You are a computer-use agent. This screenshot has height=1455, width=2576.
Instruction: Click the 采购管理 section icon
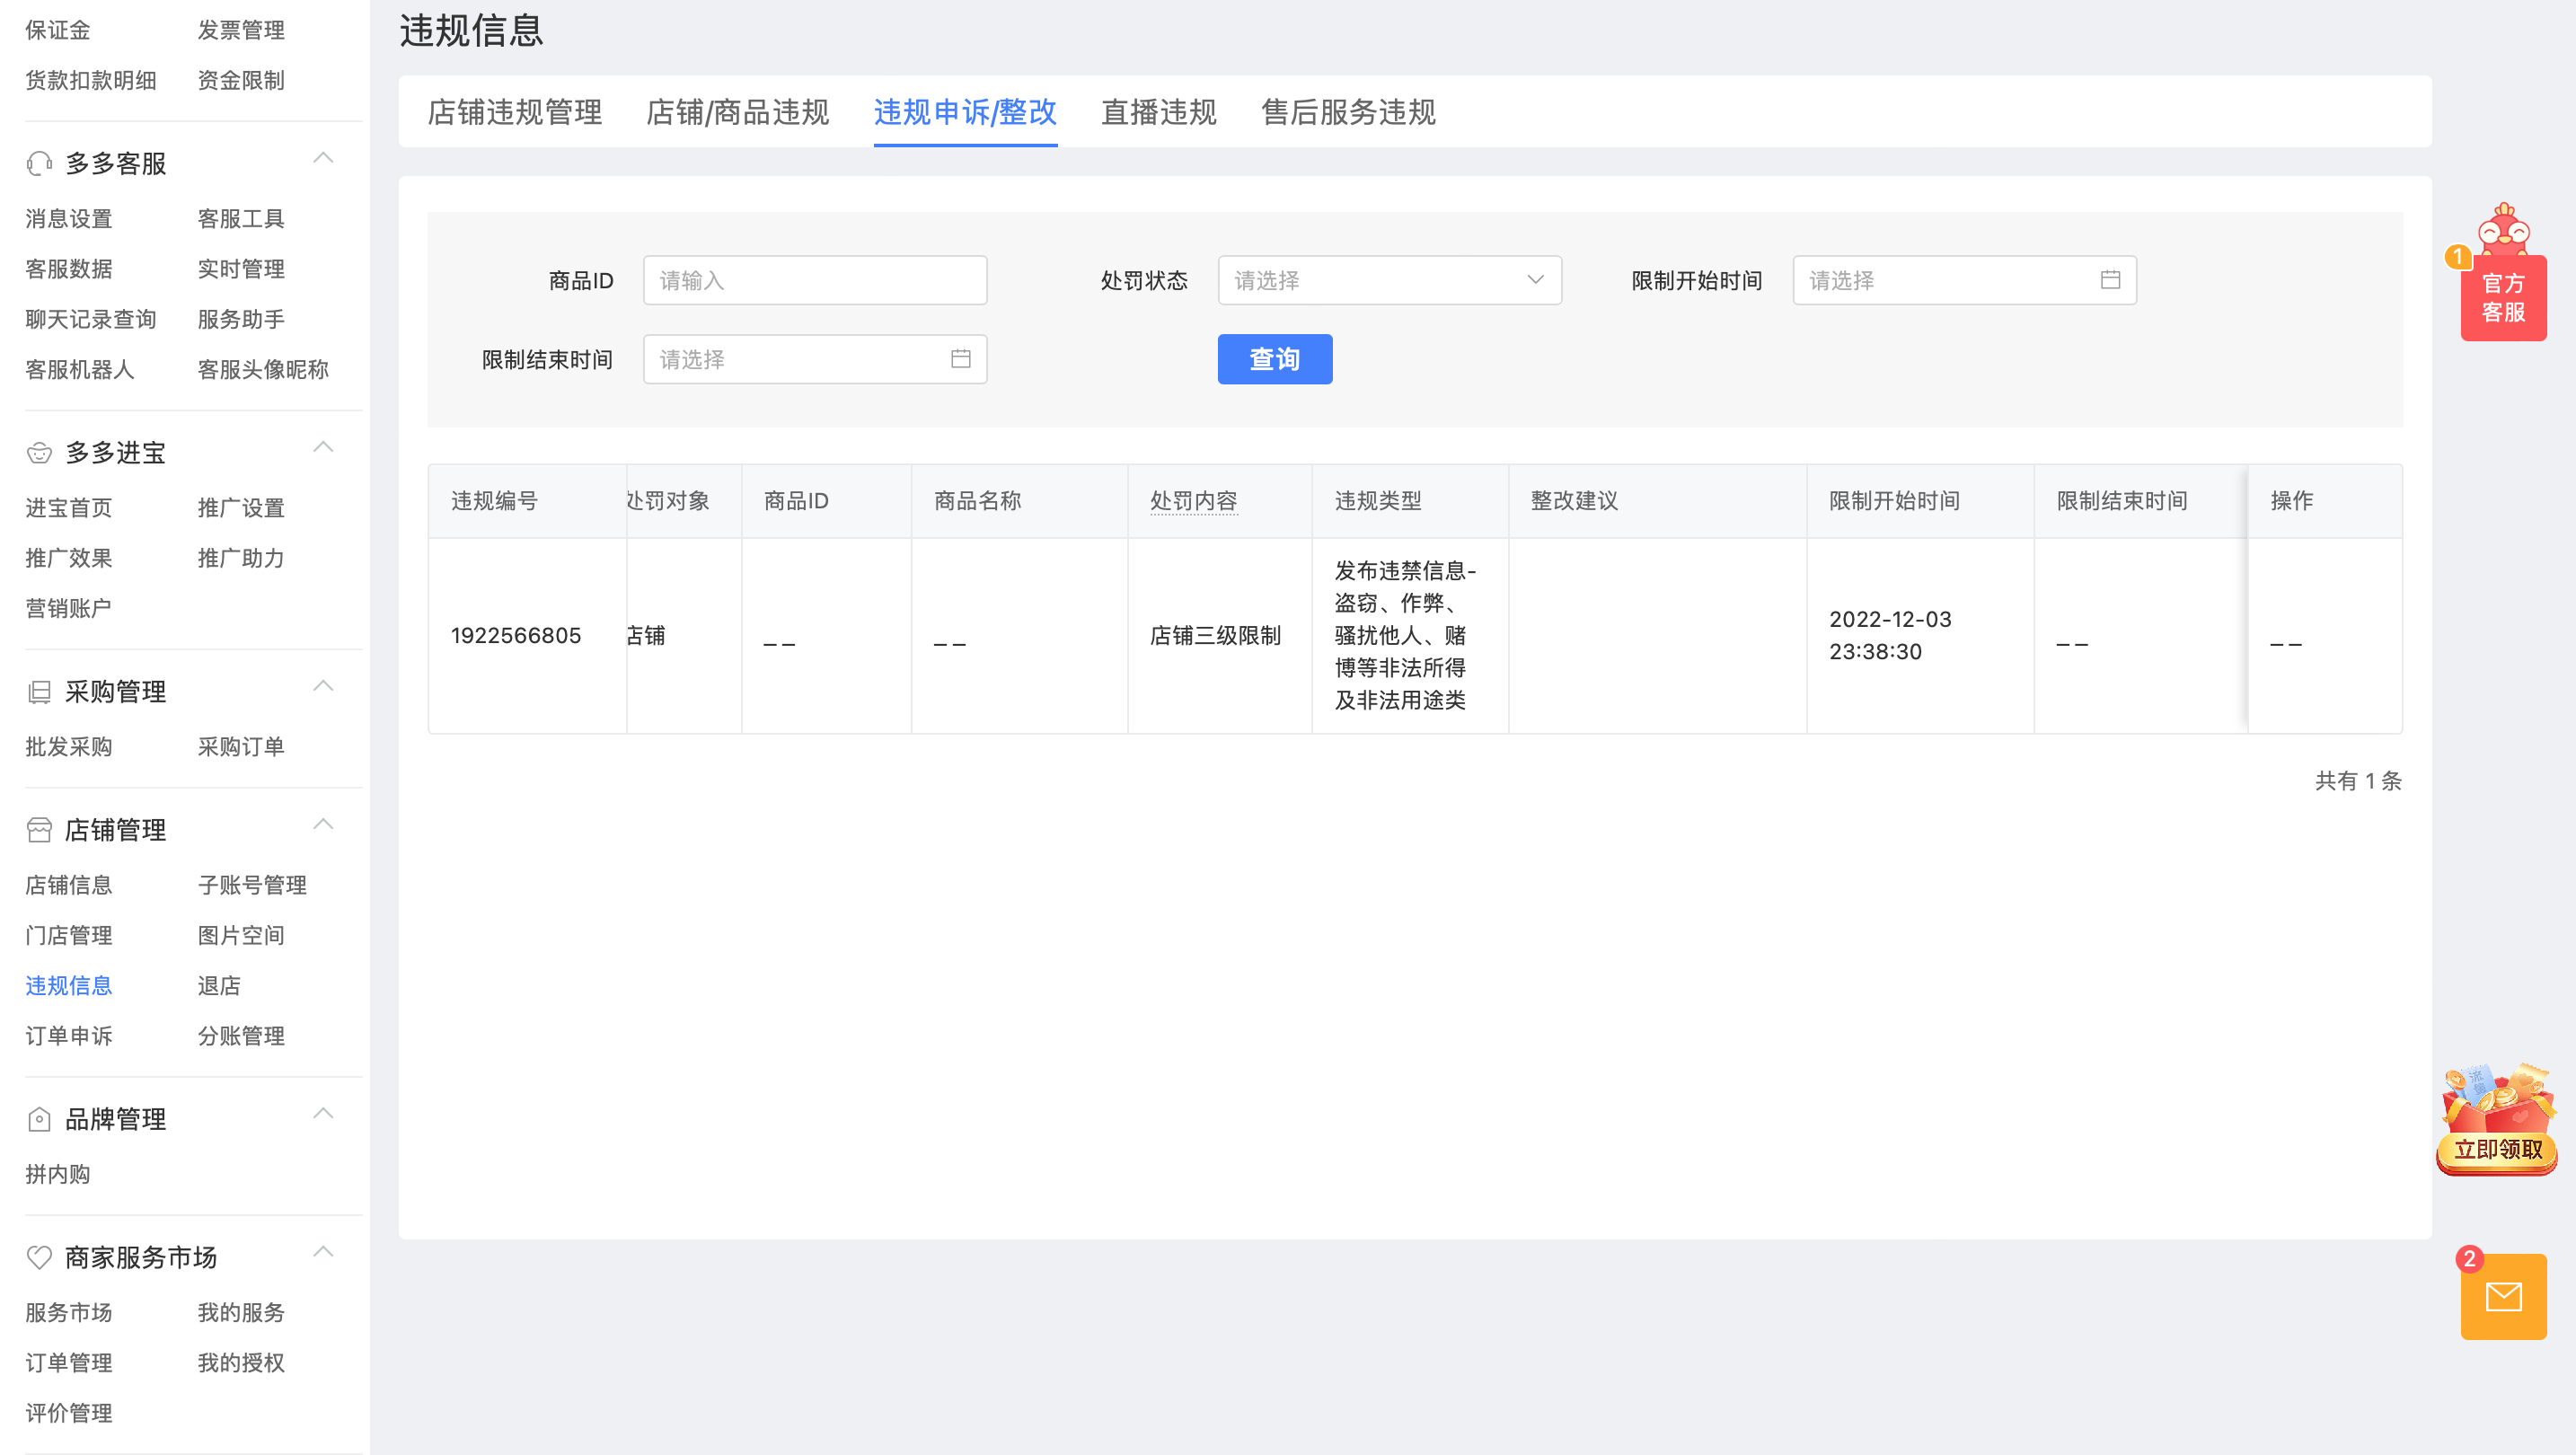pos(39,692)
